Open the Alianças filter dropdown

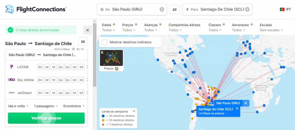tap(151, 30)
